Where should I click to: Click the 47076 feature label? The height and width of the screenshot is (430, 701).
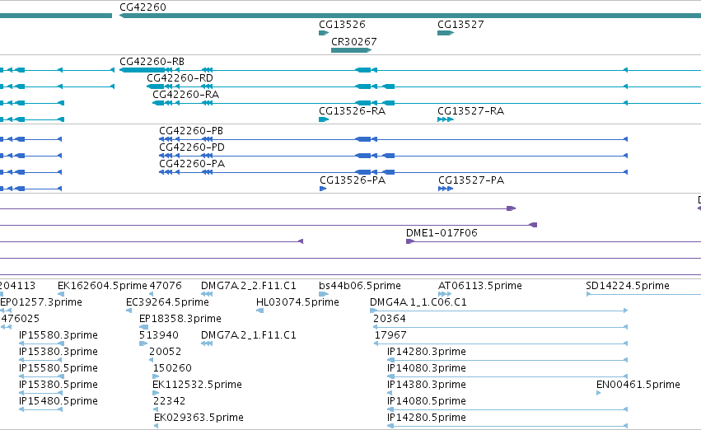166,286
